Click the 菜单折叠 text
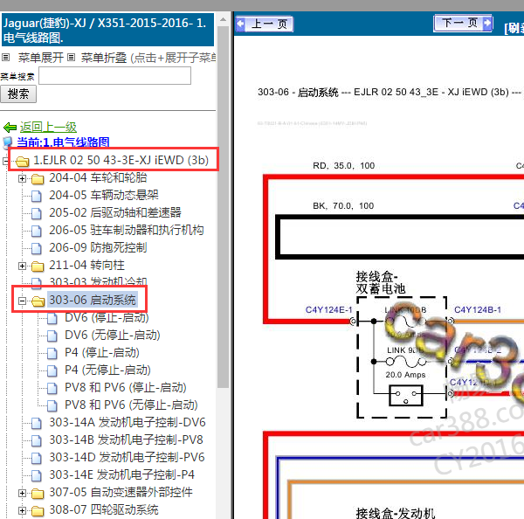The height and width of the screenshot is (519, 524). (104, 58)
